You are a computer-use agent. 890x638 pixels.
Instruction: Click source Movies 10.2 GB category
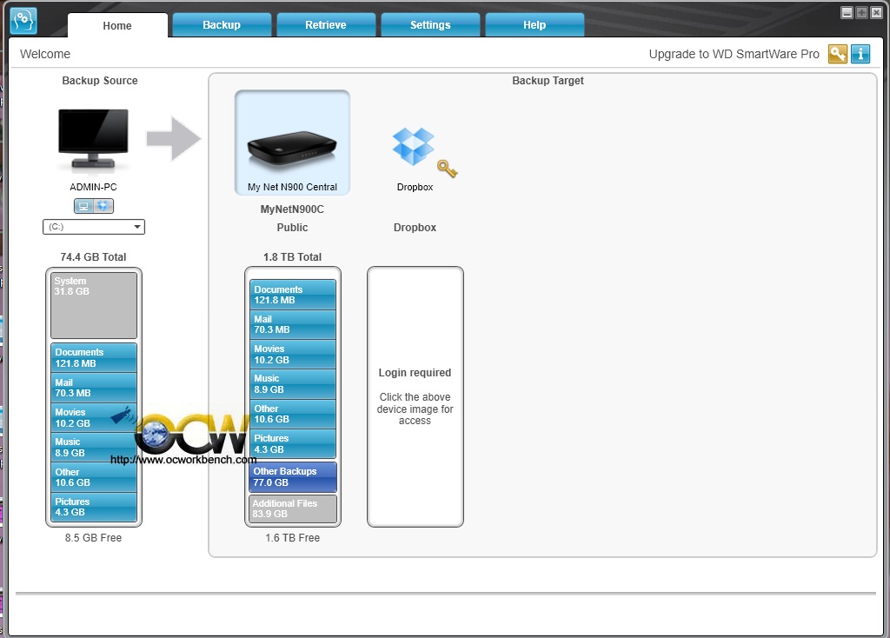pos(94,418)
